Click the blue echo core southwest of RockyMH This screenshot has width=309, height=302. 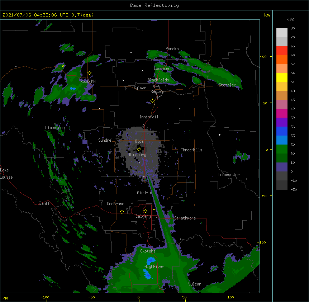click(x=73, y=89)
